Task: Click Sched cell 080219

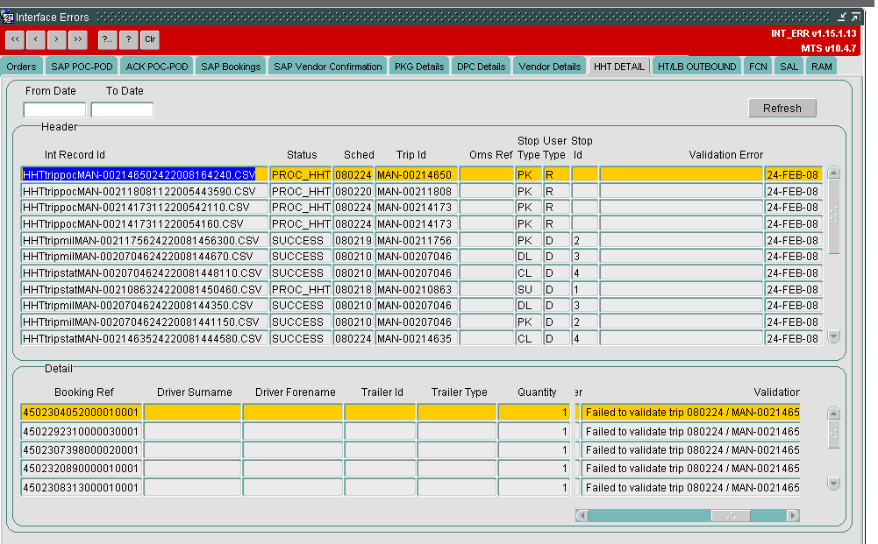Action: 353,240
